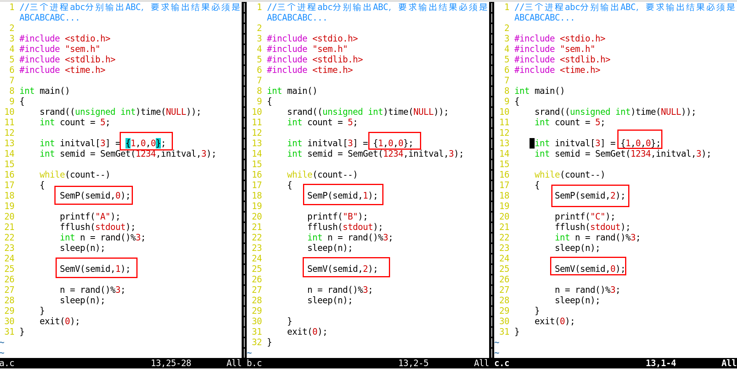Click SemP(semid,1); in b.c pane
The height and width of the screenshot is (370, 737).
tap(342, 195)
